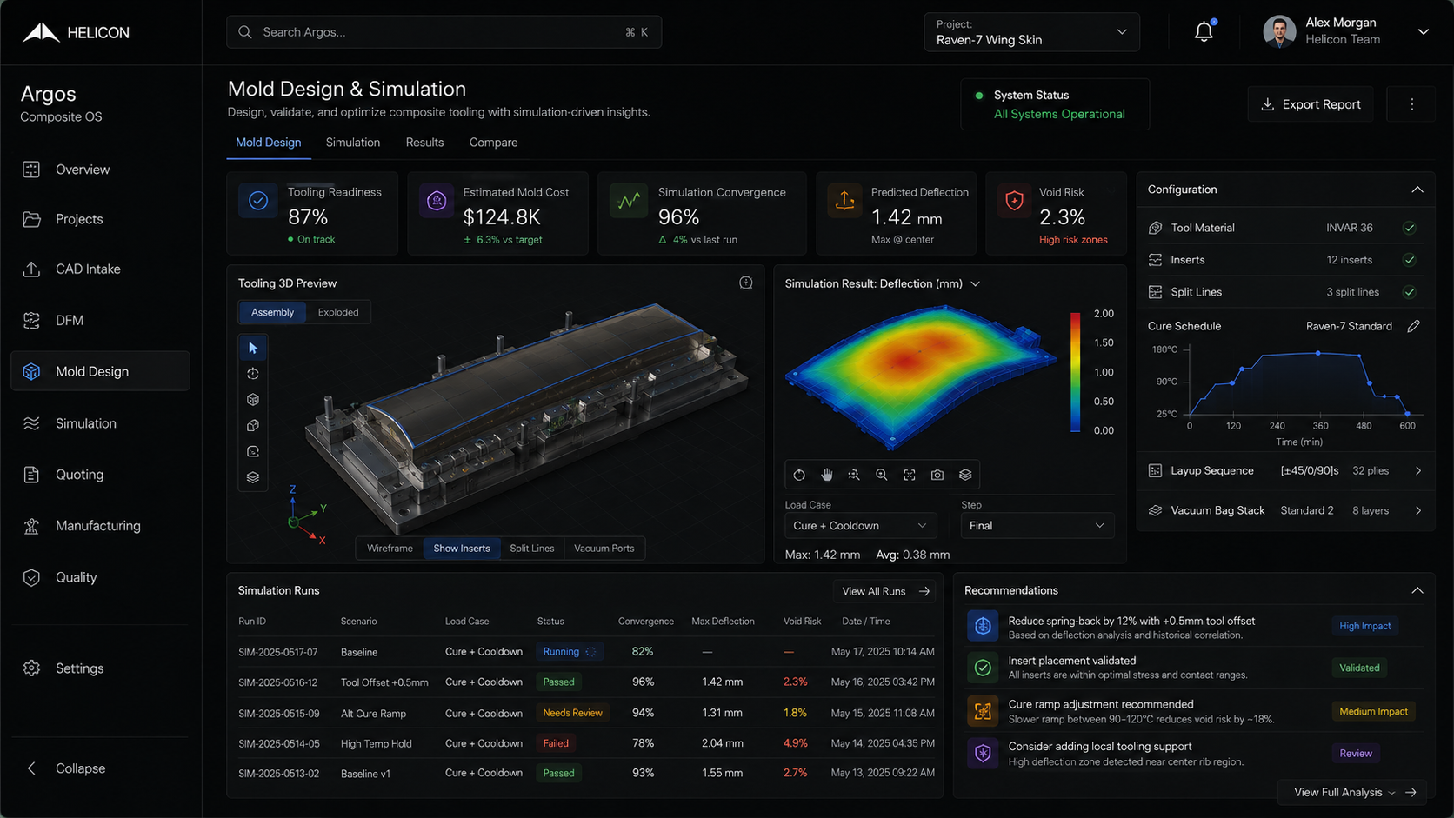The image size is (1454, 818).
Task: Open run SIM-2025-0514-05 row
Action: point(586,743)
